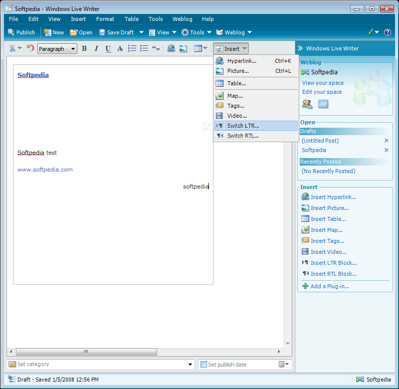Click the horizontal scrollbar right arrow
Screen dimensions: 399x389
tap(279, 352)
